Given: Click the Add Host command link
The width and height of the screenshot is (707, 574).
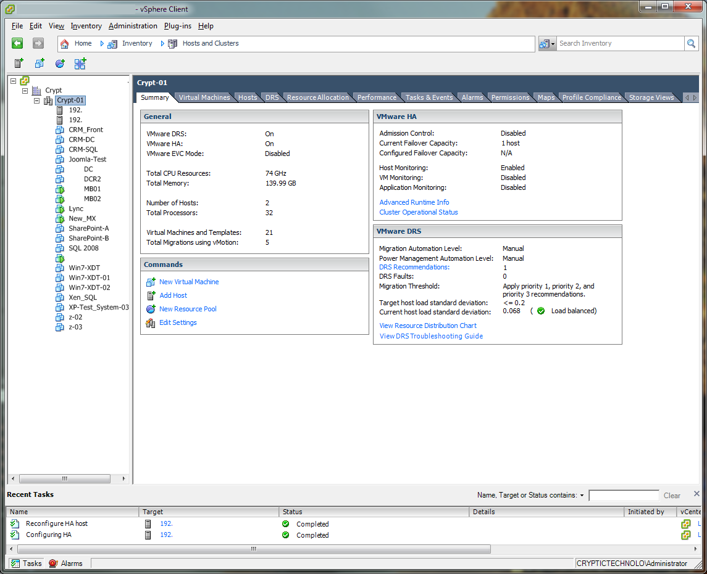Looking at the screenshot, I should point(173,295).
